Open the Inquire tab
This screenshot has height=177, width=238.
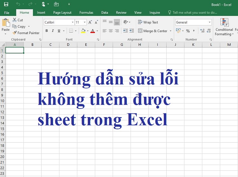(x=155, y=12)
